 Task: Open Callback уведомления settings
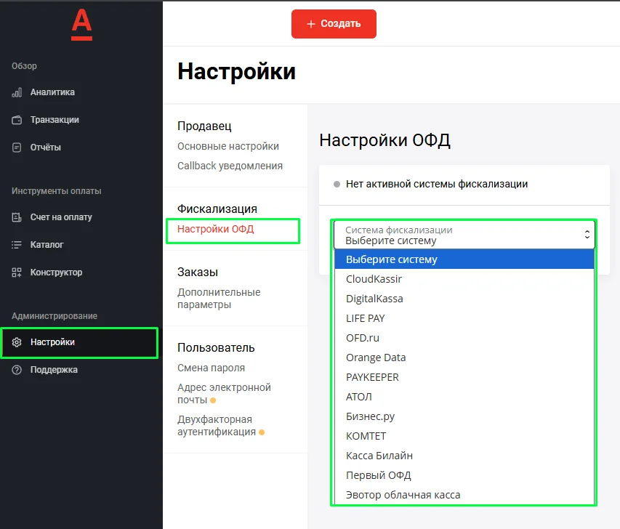coord(230,166)
